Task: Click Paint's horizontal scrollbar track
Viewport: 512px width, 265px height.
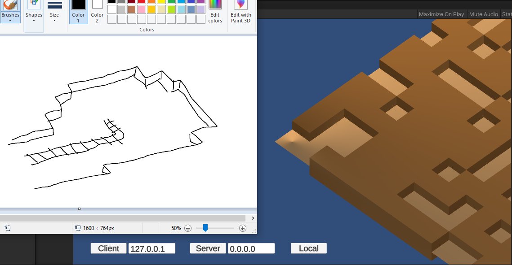Action: (x=123, y=218)
